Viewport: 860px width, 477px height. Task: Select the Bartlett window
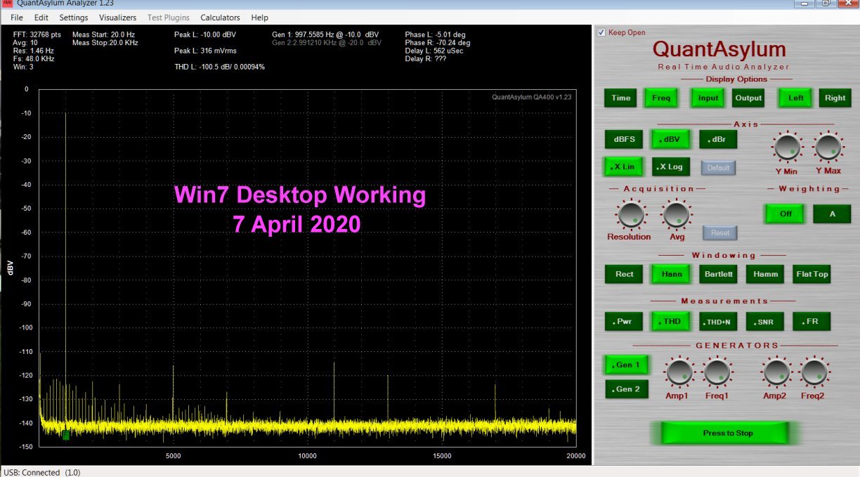[718, 274]
